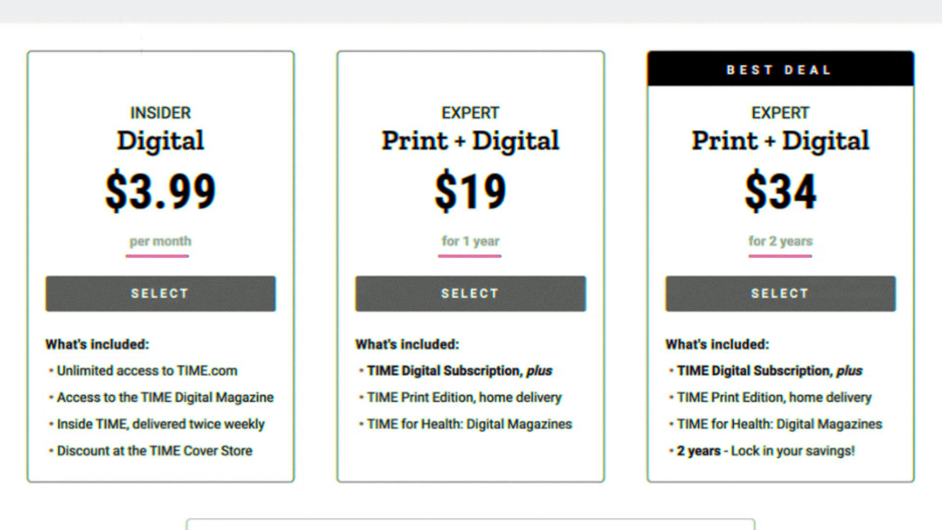
Task: Toggle selection on Insider Digital card
Action: [160, 292]
